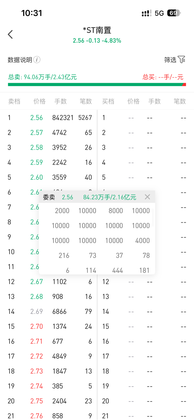
Task: Open the filter funnel icon
Action: [x=182, y=60]
